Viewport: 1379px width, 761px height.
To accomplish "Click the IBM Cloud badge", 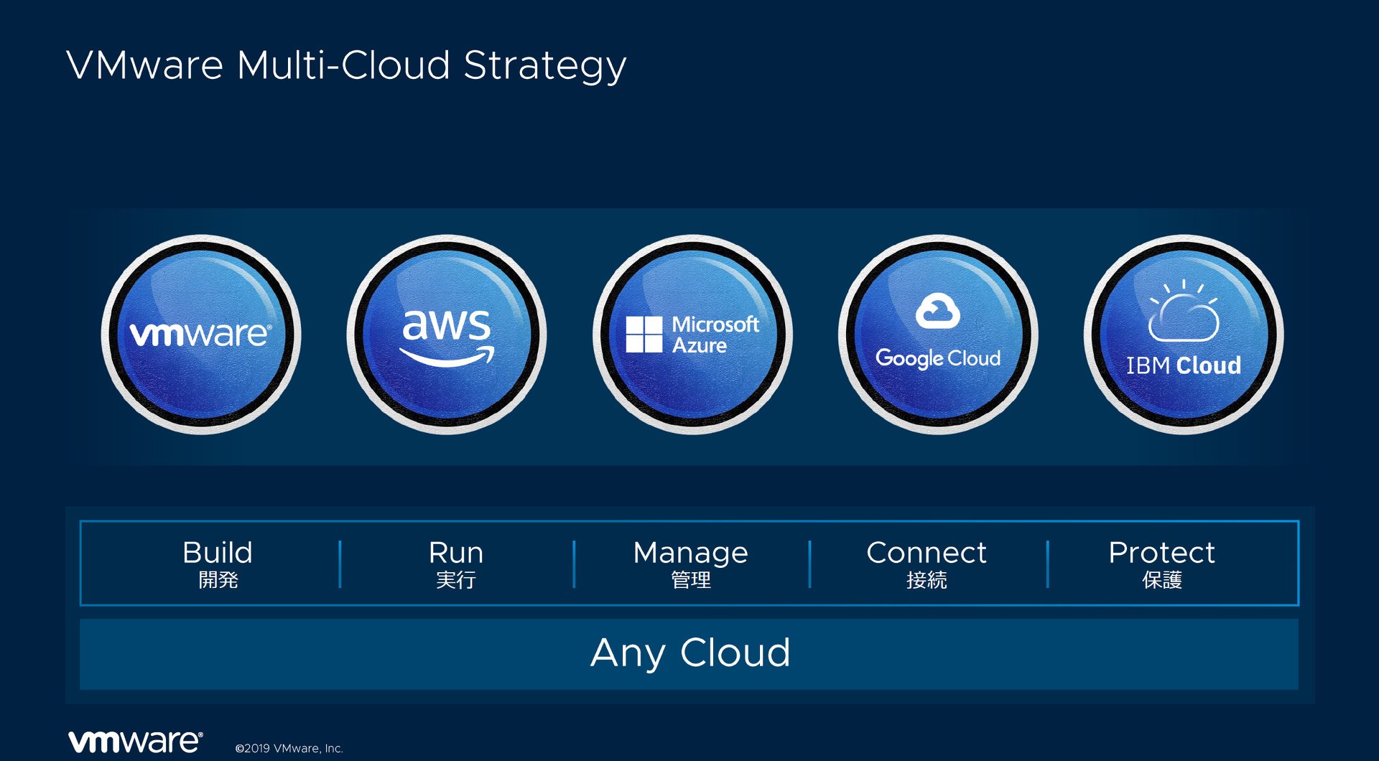I will (x=1184, y=335).
